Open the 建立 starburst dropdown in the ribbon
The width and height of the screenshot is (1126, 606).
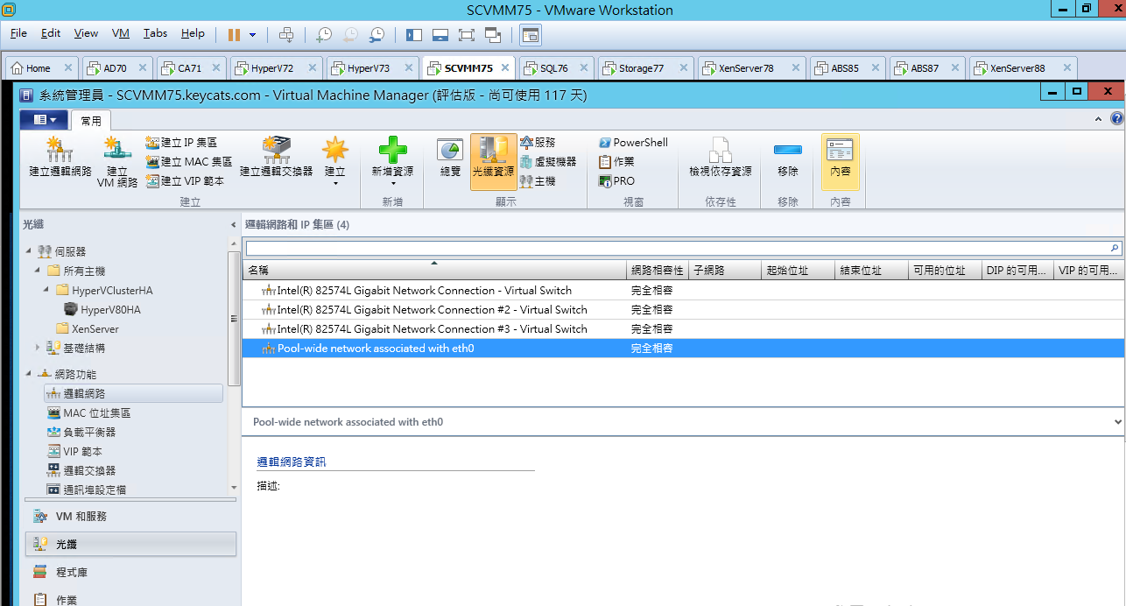[335, 162]
